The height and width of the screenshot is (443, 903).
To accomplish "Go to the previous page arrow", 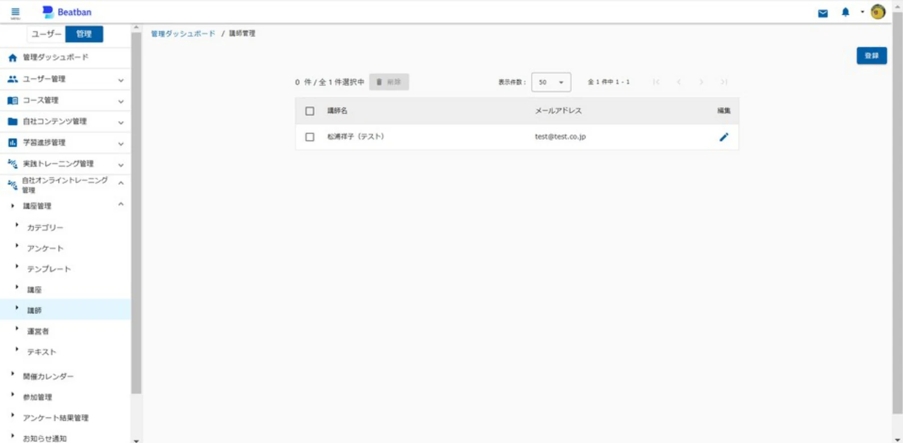I will click(x=679, y=82).
